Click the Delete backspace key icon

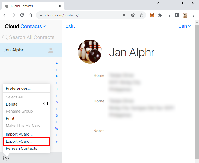click(46, 104)
